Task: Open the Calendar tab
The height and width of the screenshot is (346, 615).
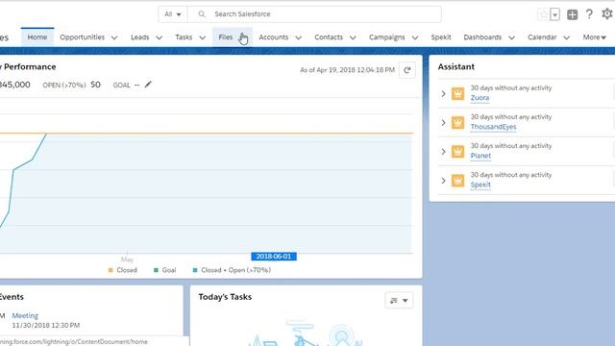Action: (542, 37)
